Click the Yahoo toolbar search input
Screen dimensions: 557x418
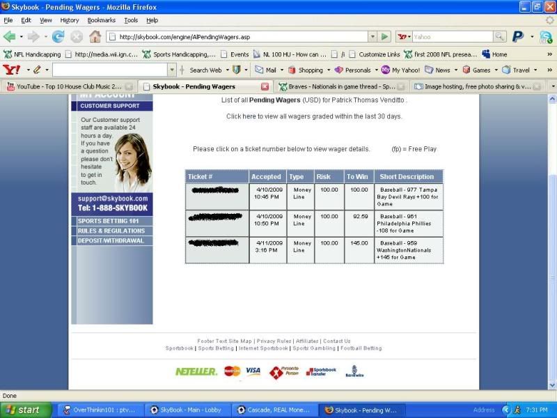(x=110, y=70)
